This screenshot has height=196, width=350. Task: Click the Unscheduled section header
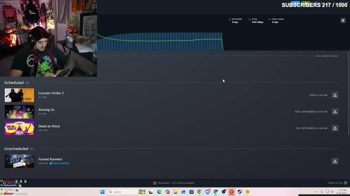(19, 149)
